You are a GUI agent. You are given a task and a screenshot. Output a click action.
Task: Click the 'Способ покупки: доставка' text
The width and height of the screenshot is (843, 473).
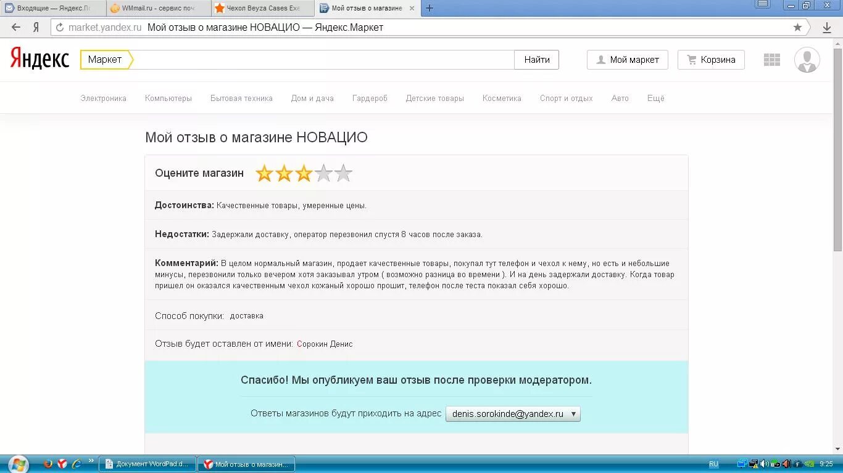tap(209, 316)
